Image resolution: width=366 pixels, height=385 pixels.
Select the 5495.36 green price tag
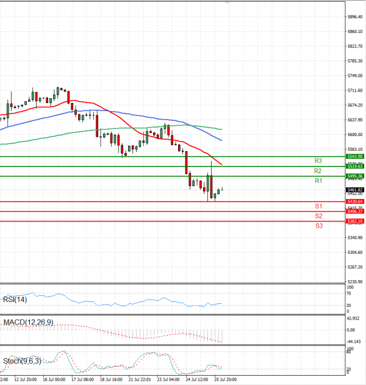pos(355,176)
